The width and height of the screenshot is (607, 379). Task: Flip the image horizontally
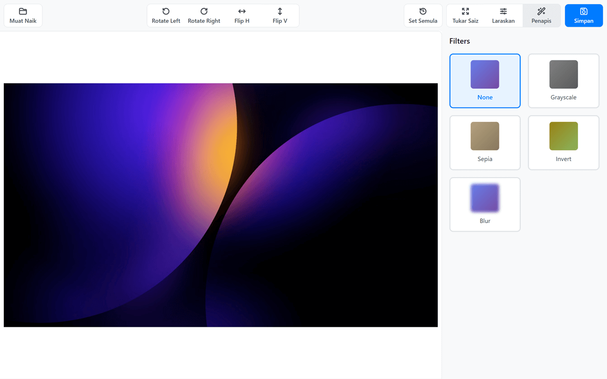coord(242,16)
